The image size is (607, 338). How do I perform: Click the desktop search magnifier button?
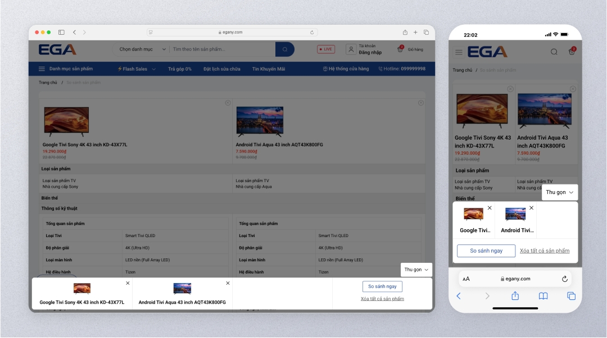point(285,49)
